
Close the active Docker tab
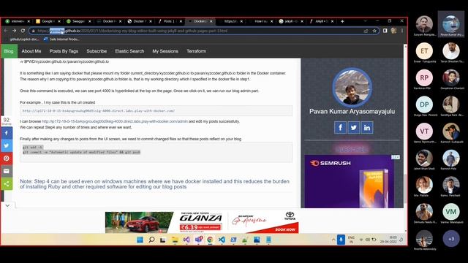pos(211,21)
